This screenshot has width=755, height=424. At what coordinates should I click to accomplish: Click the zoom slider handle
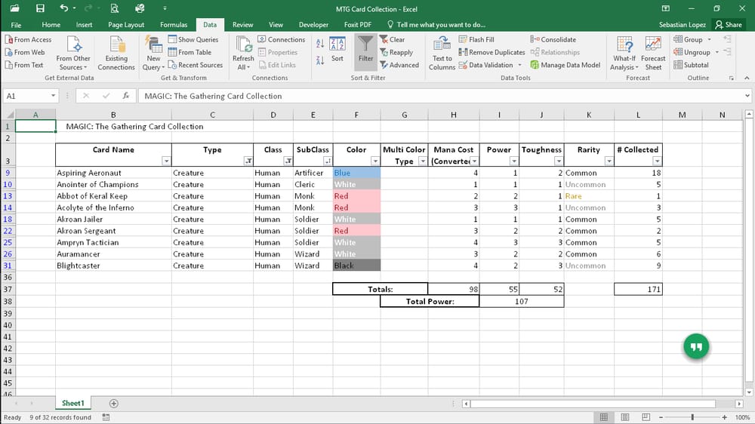click(x=692, y=417)
